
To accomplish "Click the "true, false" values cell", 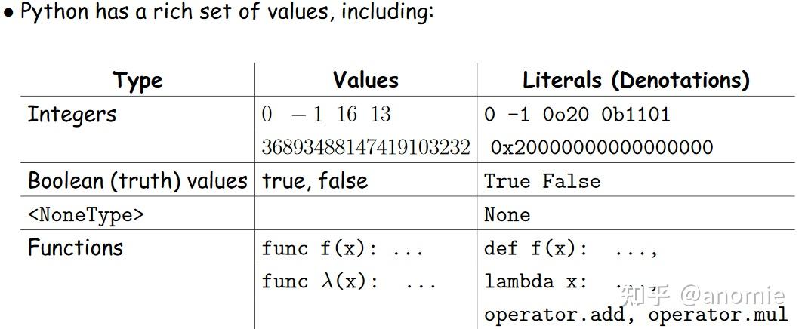I will (x=314, y=181).
